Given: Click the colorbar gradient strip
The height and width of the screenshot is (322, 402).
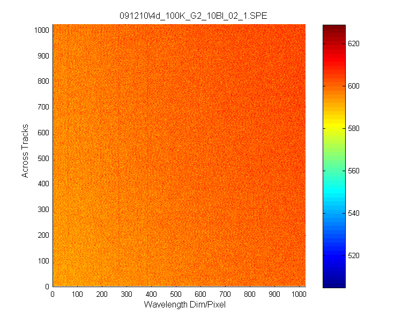Looking at the screenshot, I should 334,156.
